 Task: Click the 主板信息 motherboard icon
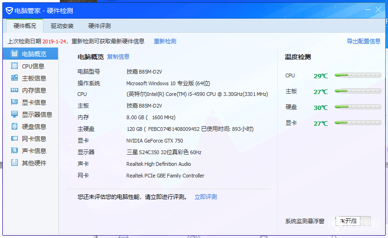click(x=14, y=78)
